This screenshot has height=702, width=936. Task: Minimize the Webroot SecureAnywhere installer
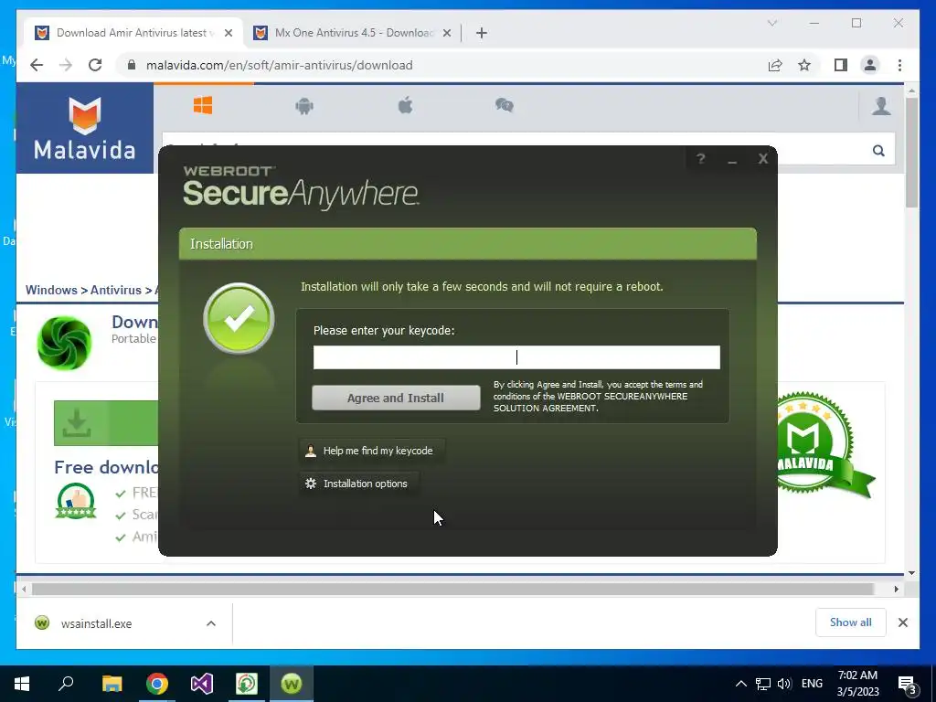coord(732,159)
